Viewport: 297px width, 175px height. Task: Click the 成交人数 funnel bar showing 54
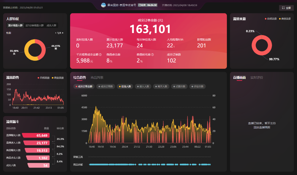tap(39, 165)
